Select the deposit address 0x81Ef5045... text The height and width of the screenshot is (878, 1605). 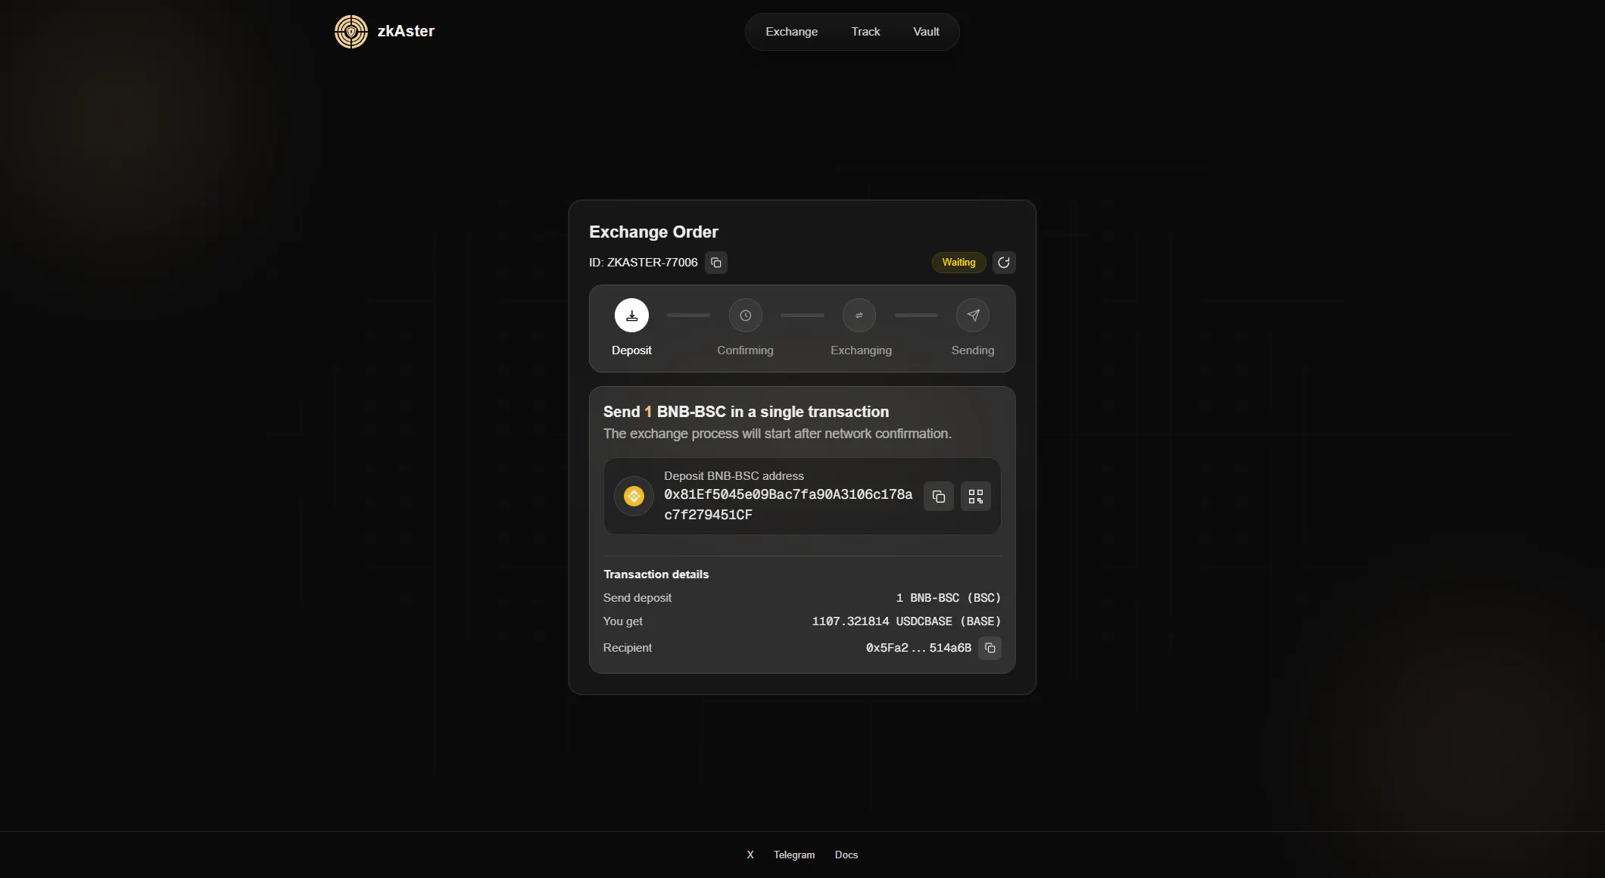(788, 505)
